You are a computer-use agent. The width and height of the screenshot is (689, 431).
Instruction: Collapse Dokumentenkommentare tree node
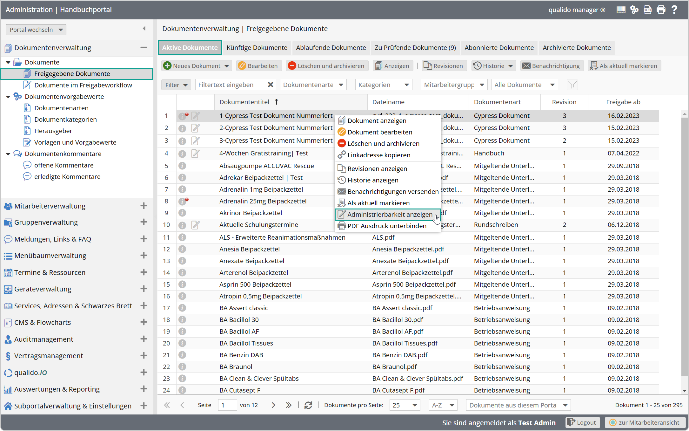pos(8,154)
